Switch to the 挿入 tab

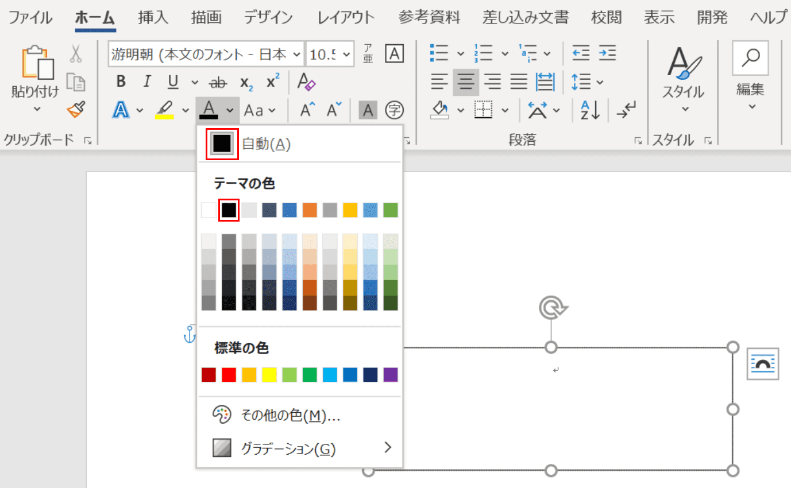coord(153,18)
